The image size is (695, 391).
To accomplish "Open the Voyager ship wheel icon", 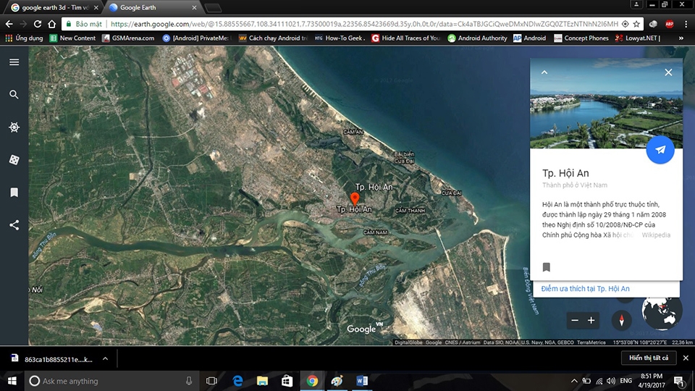I will 14,127.
